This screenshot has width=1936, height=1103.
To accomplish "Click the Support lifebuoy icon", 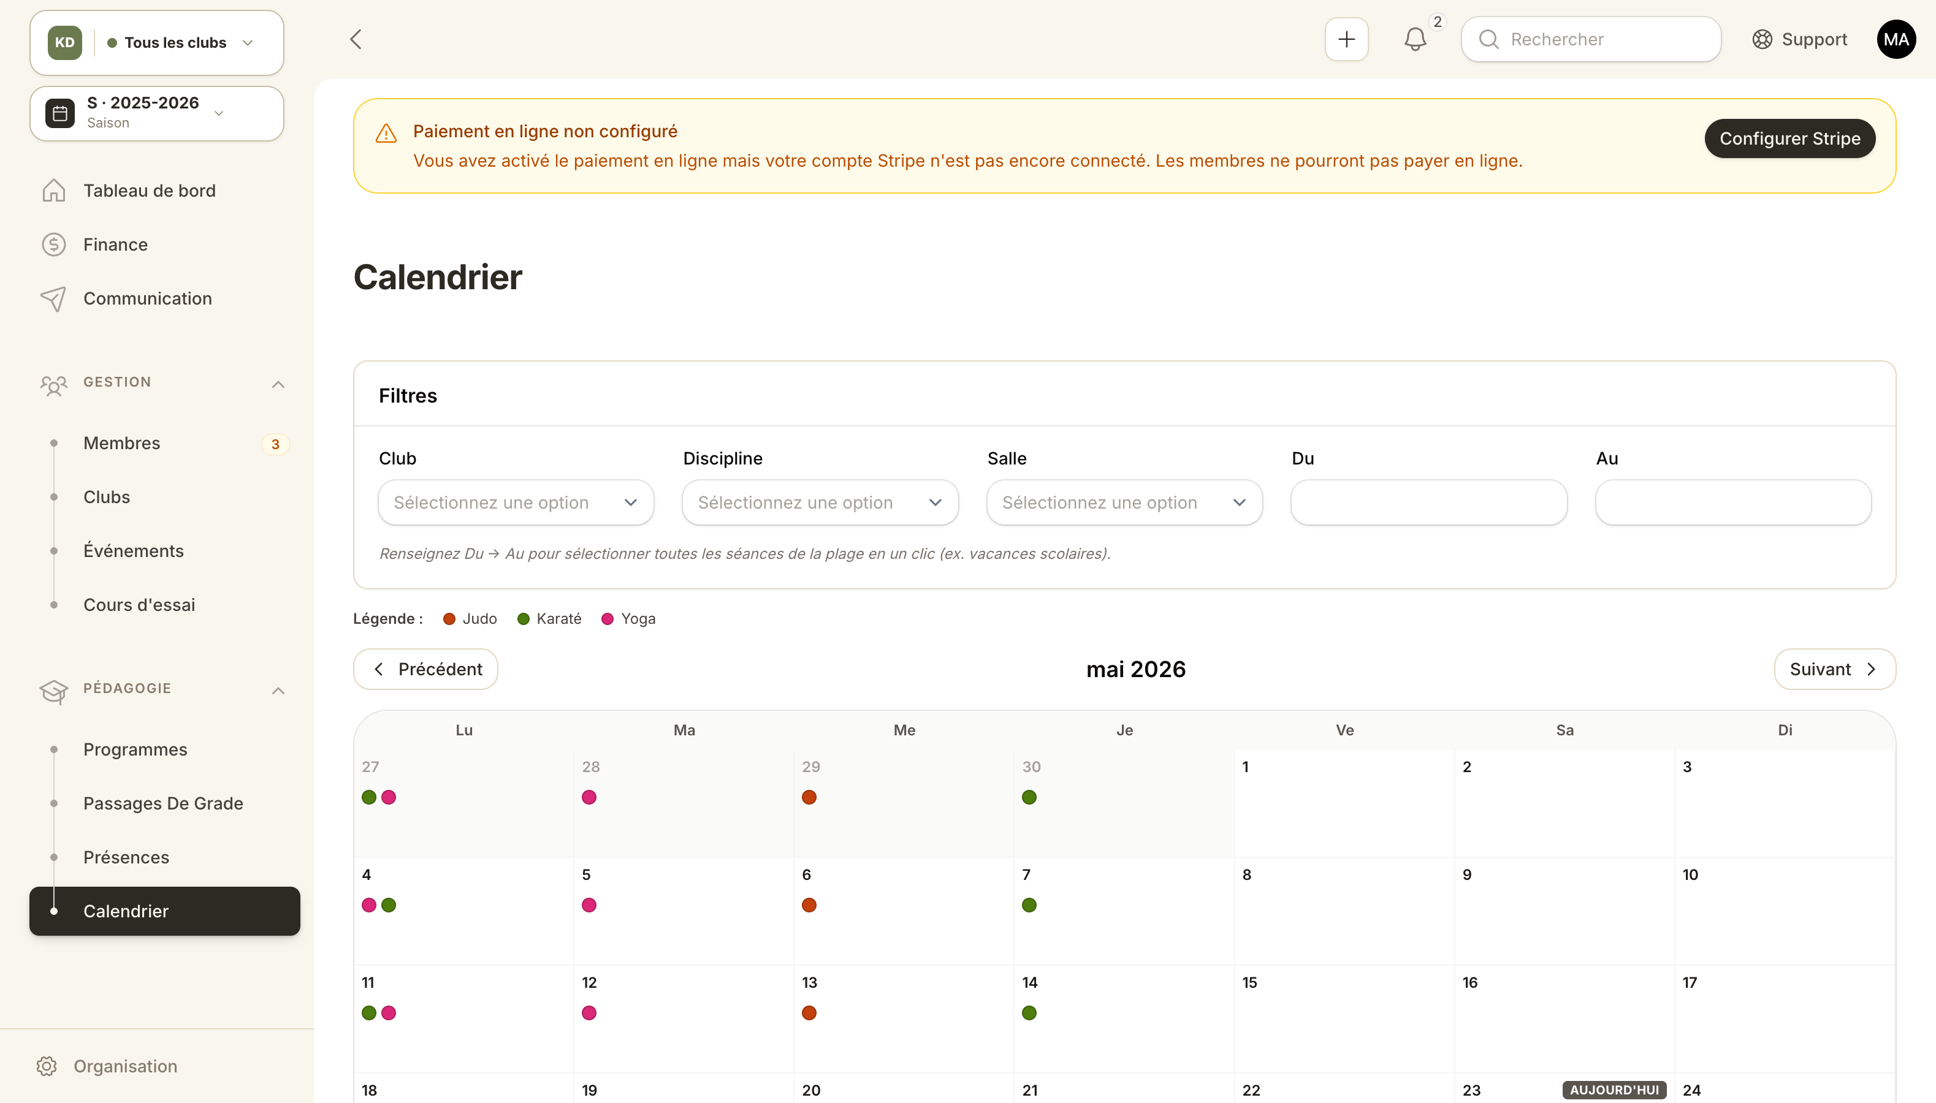I will tap(1762, 39).
